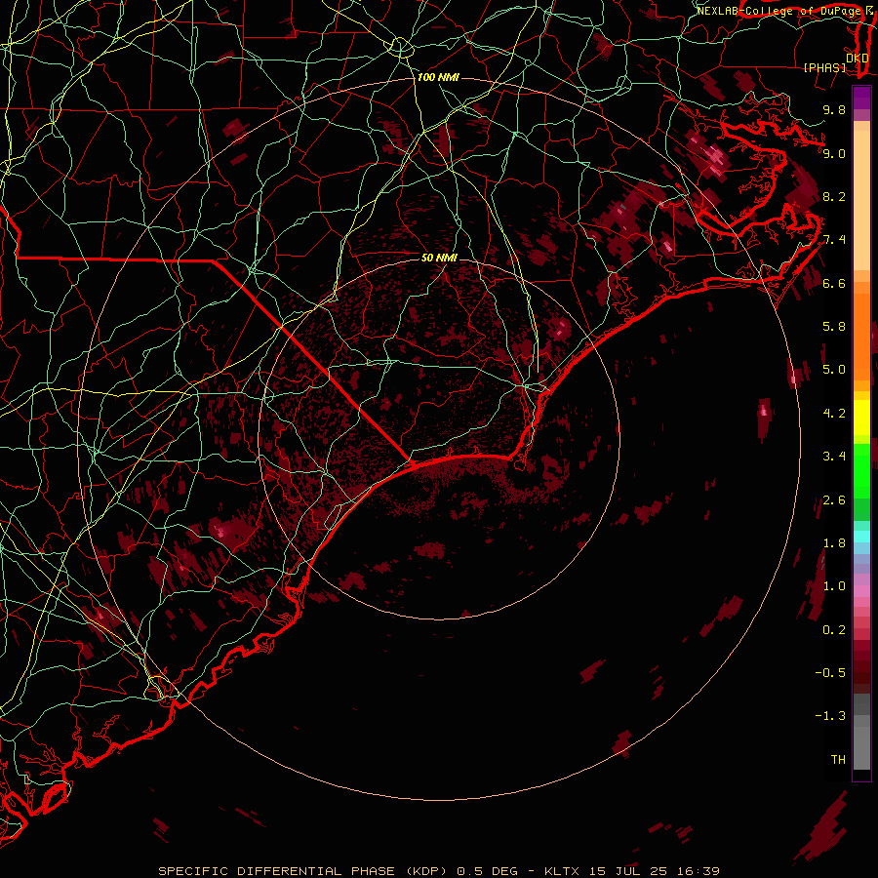Click the 2.6 value on the color scale

click(x=834, y=500)
